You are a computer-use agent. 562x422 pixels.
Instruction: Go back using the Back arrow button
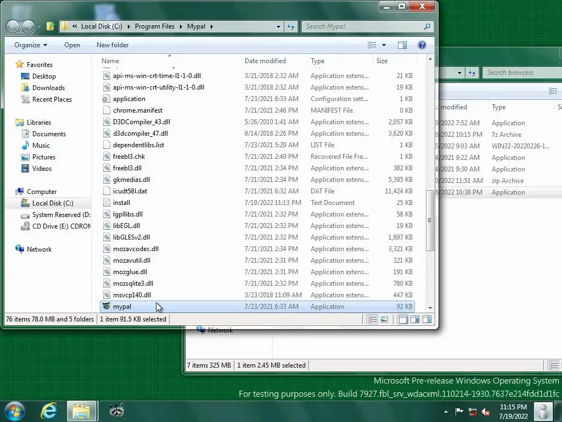13,26
